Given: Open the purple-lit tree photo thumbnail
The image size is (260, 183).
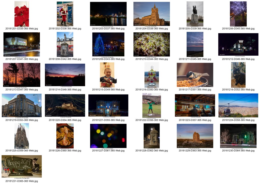Looking at the screenshot, I should tap(238, 14).
